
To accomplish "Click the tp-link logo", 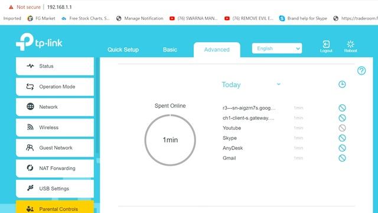I will (39, 42).
